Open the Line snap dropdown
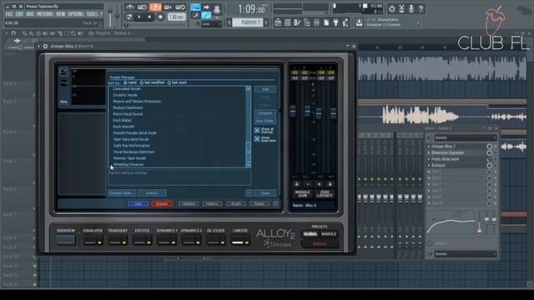534x300 pixels. coord(211,24)
